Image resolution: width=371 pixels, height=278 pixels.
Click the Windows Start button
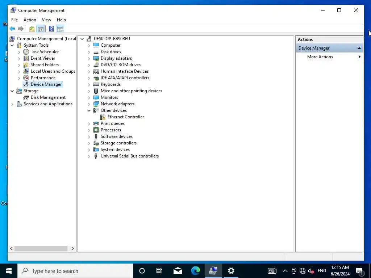[x=9, y=271]
